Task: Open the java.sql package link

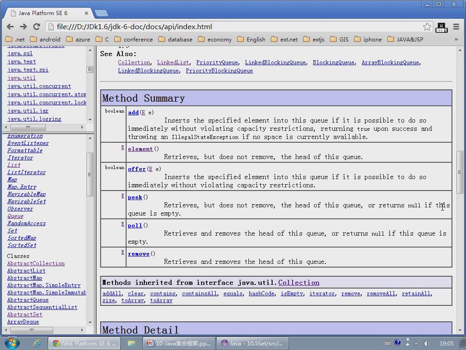Action: click(20, 53)
